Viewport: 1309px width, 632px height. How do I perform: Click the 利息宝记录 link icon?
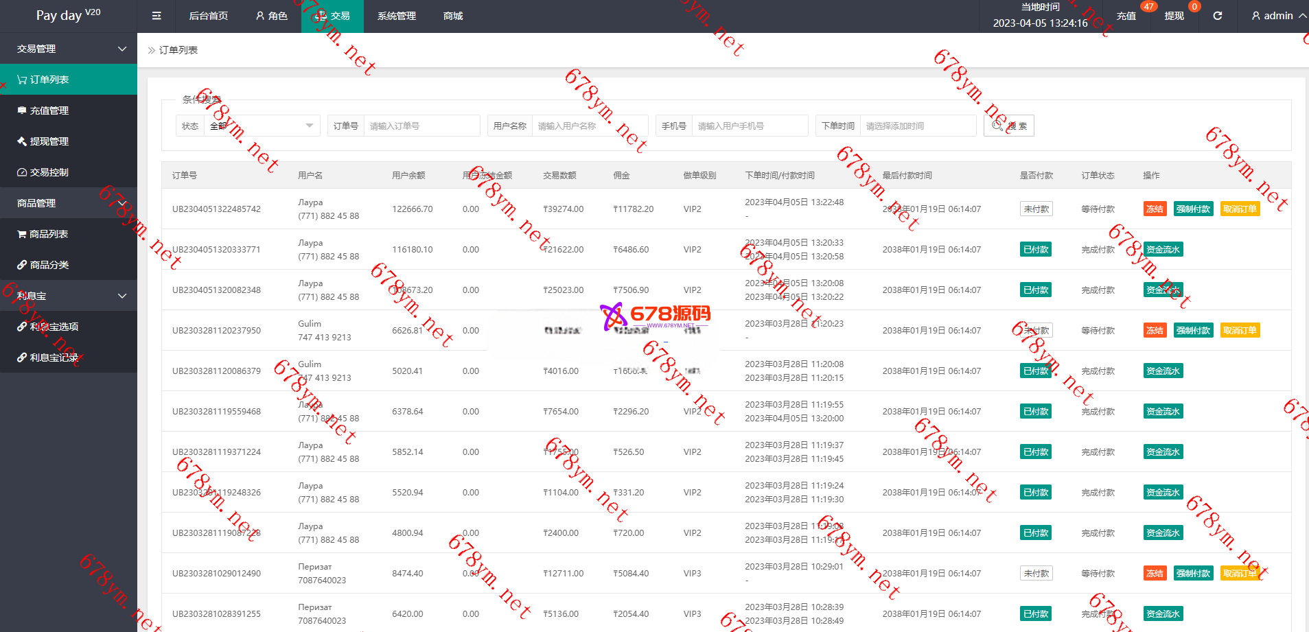coord(22,358)
